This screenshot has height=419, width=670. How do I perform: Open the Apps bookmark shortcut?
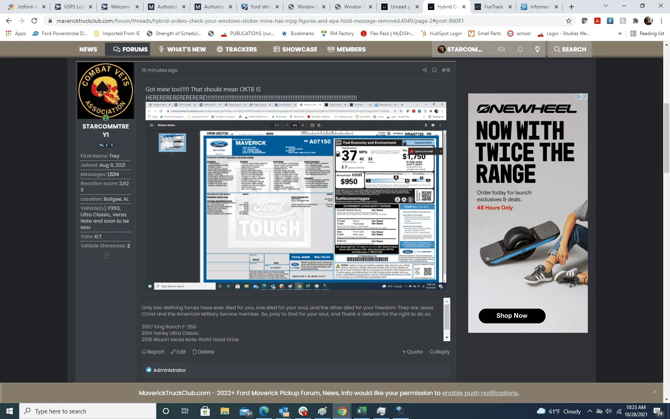(16, 34)
